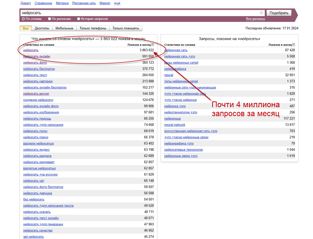
Task: Open the 'нейросеть +на русском' link
Action: pos(40,175)
